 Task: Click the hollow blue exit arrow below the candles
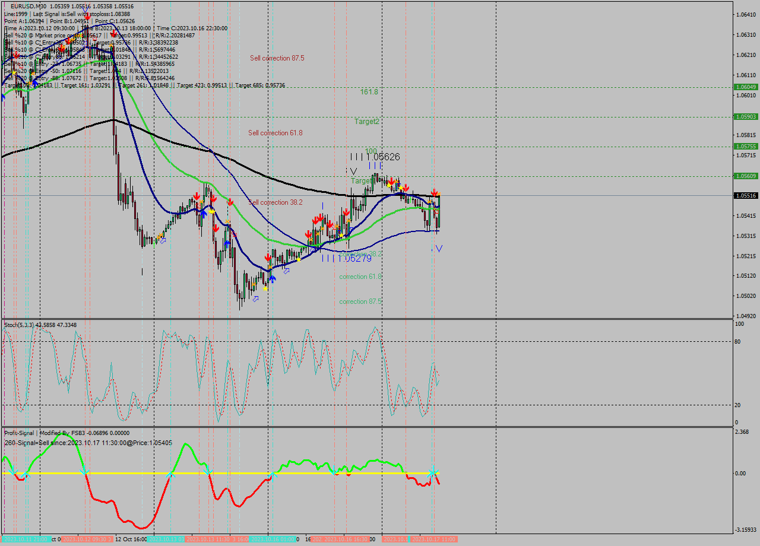(x=254, y=299)
